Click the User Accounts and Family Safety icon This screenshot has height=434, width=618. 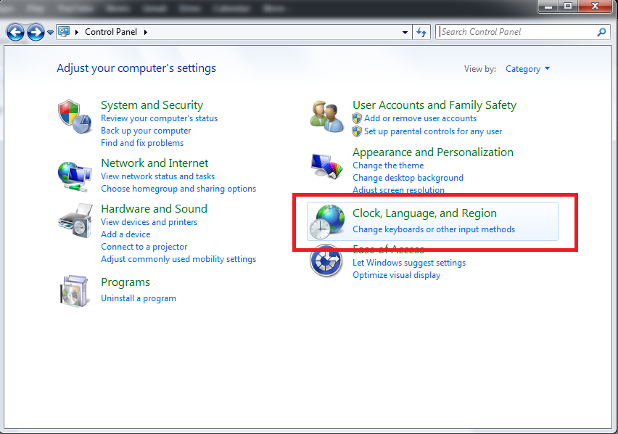(x=326, y=116)
